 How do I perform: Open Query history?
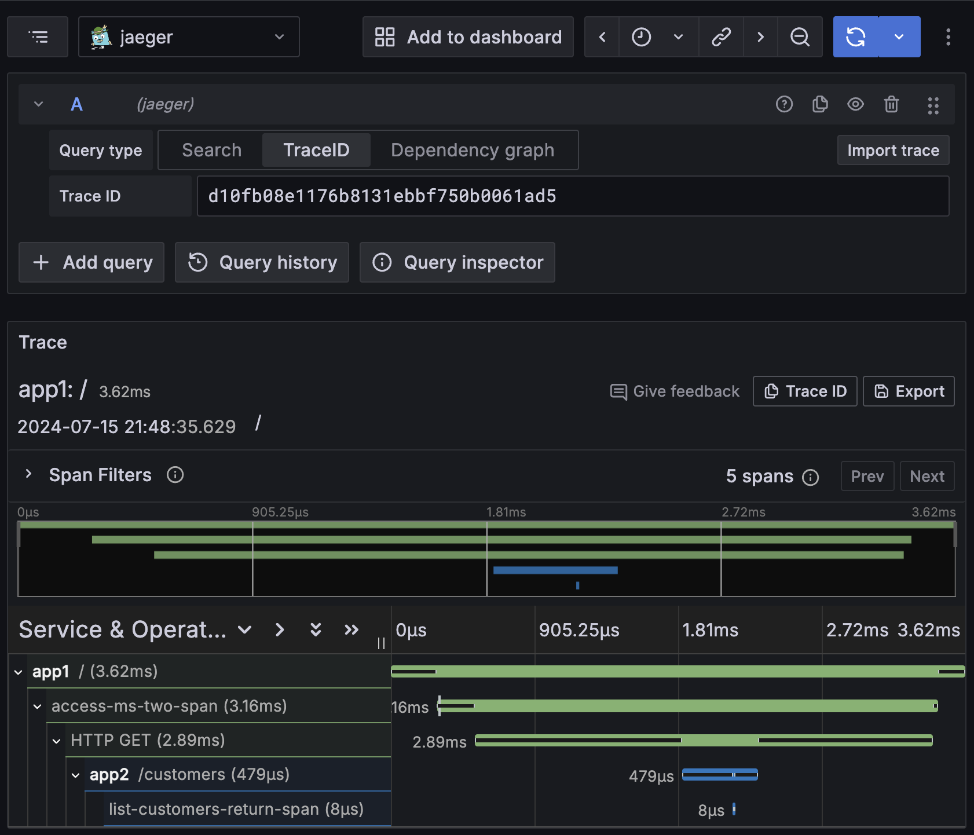(x=262, y=262)
